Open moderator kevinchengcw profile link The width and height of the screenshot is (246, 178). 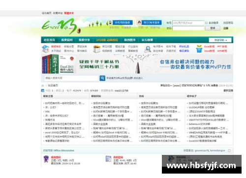coord(217,150)
